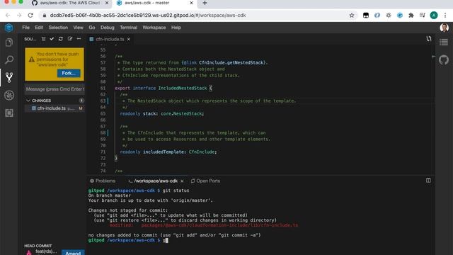Image resolution: width=453 pixels, height=255 pixels.
Task: Click the refresh icon in source control
Action: [x=61, y=39]
